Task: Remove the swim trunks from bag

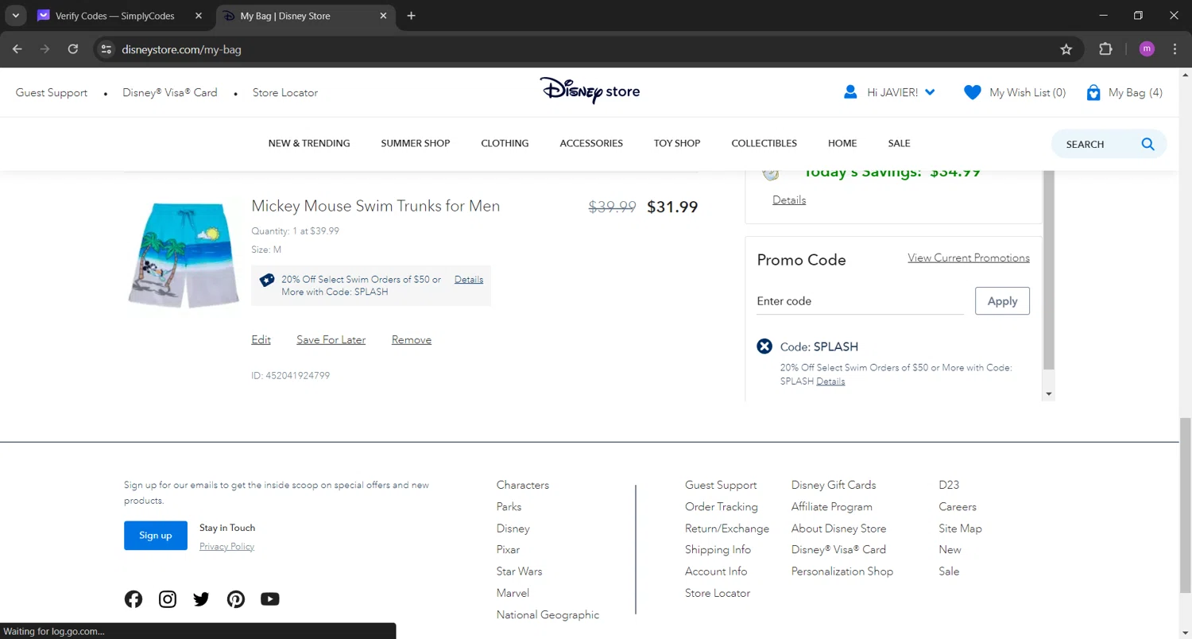Action: (x=412, y=340)
